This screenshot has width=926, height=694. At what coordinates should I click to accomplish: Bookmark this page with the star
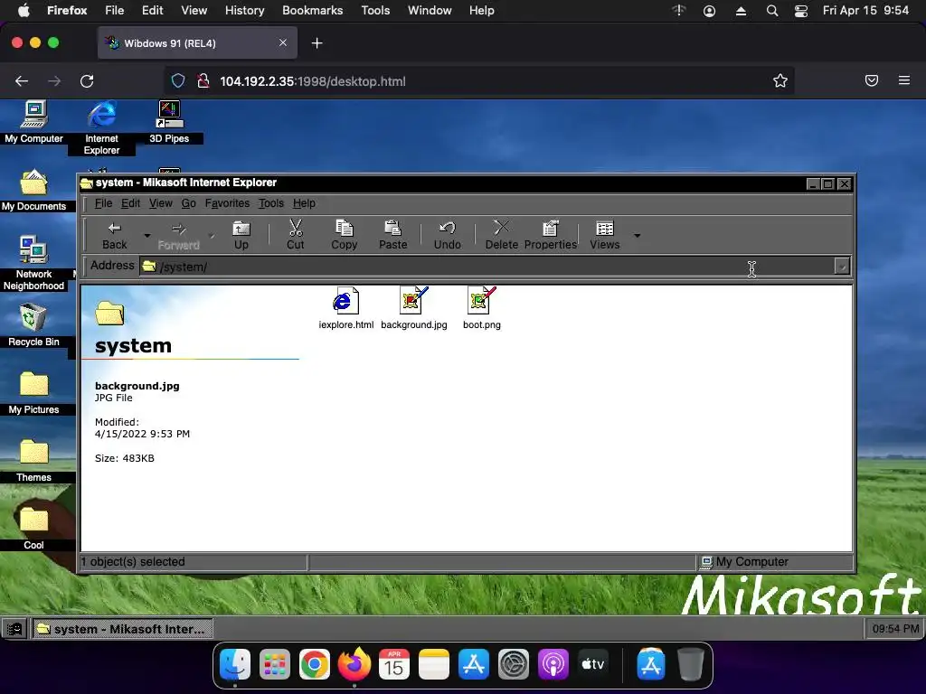tap(780, 80)
